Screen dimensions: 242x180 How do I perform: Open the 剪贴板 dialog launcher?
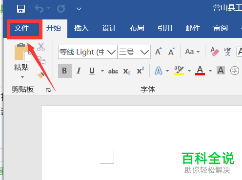(48, 90)
